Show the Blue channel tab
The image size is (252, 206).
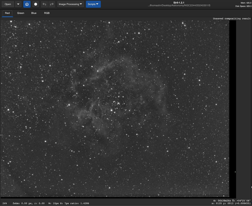coord(34,13)
